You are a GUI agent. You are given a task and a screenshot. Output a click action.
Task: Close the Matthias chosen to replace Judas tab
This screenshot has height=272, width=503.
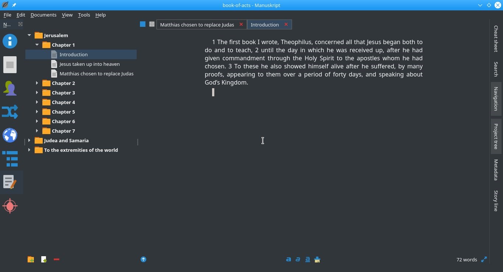coord(241,24)
